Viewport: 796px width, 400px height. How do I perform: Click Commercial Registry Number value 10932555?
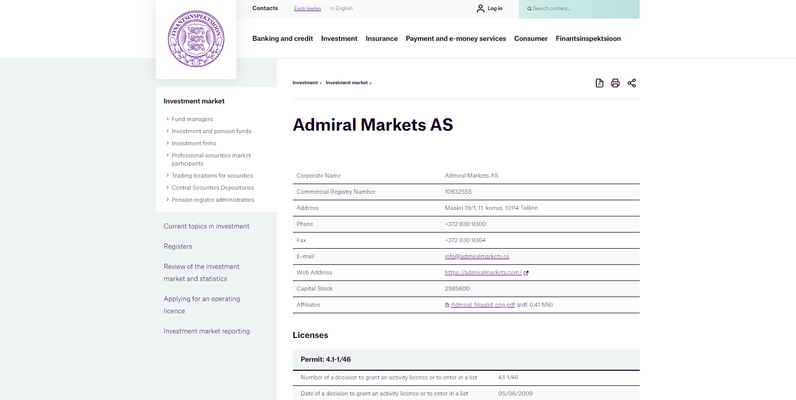pyautogui.click(x=458, y=192)
